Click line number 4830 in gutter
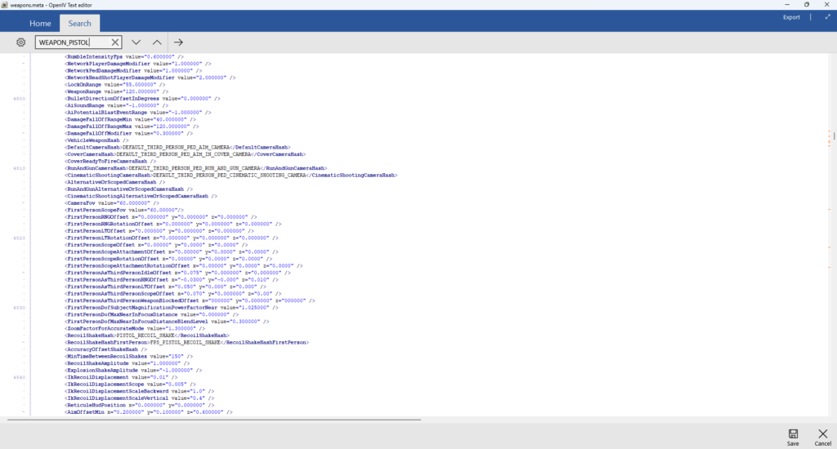This screenshot has height=449, width=837. click(20, 308)
